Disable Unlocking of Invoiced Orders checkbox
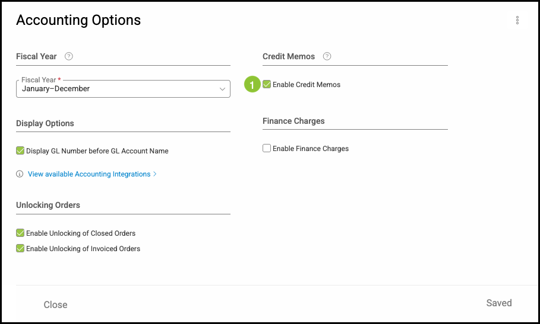The image size is (540, 324). pos(20,249)
